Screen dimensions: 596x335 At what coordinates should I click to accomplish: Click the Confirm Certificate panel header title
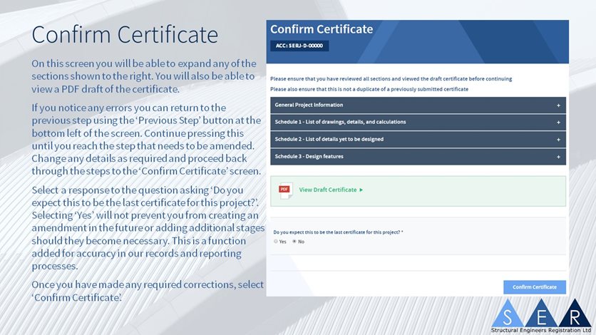[x=322, y=29]
